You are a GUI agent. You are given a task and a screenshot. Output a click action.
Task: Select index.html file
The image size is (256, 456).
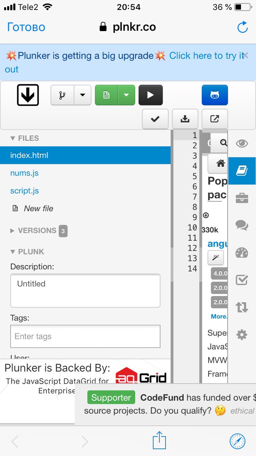(x=85, y=155)
